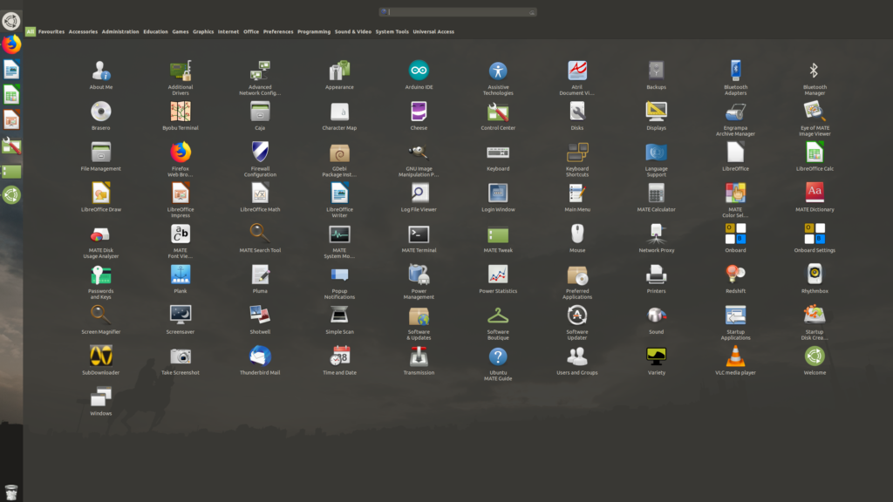Open Trash in the left dock
This screenshot has height=502, width=893.
point(10,492)
